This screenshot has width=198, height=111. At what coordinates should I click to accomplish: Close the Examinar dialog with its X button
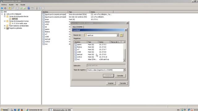point(126,30)
